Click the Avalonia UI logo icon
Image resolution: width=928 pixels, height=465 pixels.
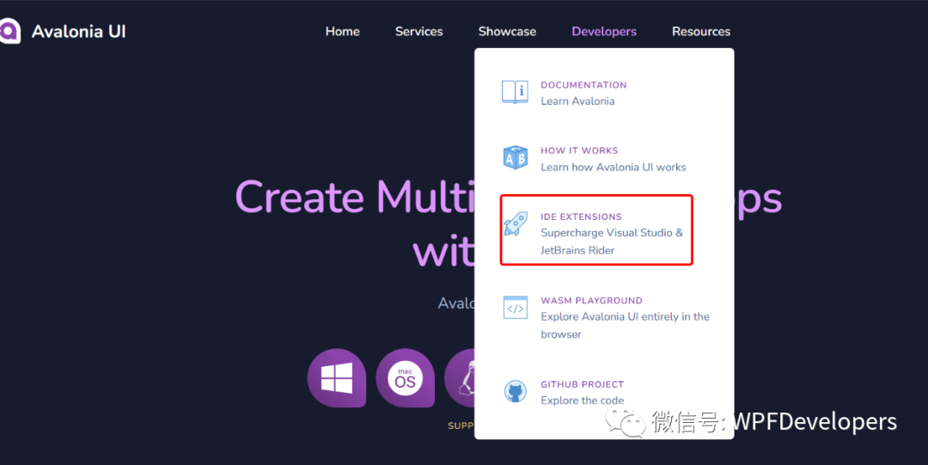point(9,32)
